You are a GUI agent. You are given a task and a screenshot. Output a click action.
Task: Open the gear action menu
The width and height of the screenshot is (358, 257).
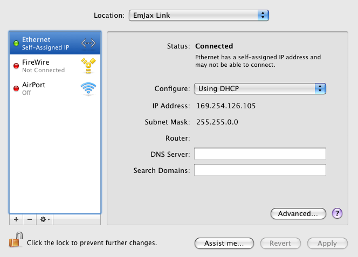pyautogui.click(x=45, y=219)
